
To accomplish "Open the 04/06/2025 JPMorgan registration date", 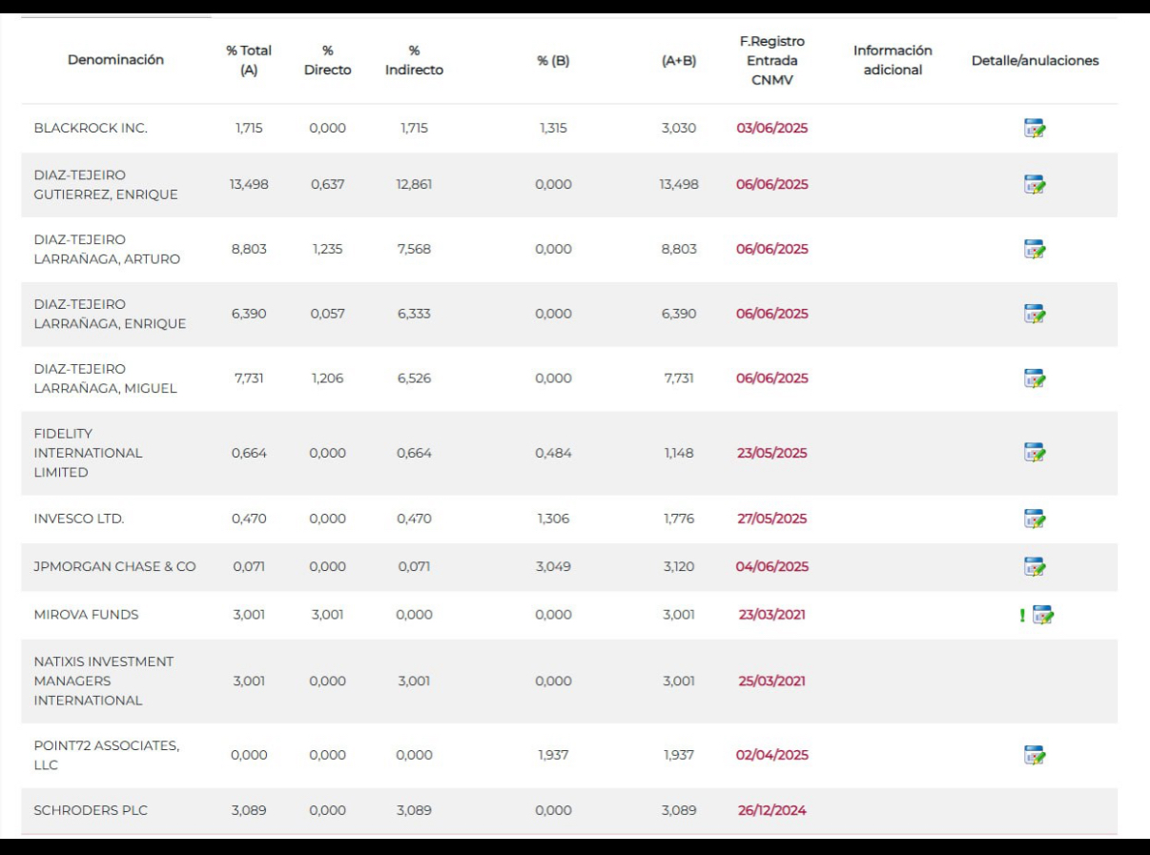I will [771, 566].
